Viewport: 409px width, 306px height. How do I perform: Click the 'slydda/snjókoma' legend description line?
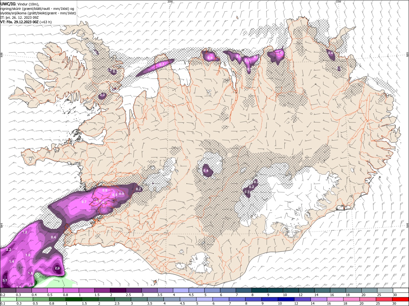tap(38, 13)
